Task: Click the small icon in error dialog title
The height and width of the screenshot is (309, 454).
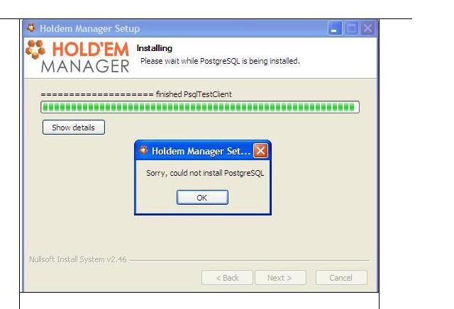Action: point(143,150)
